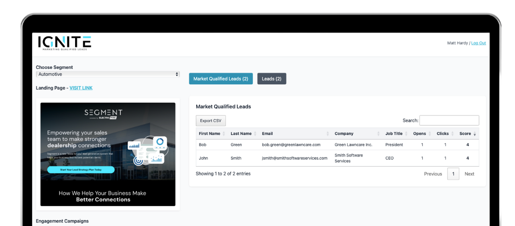Go to the Previous page
This screenshot has height=226, width=515.
tap(433, 174)
